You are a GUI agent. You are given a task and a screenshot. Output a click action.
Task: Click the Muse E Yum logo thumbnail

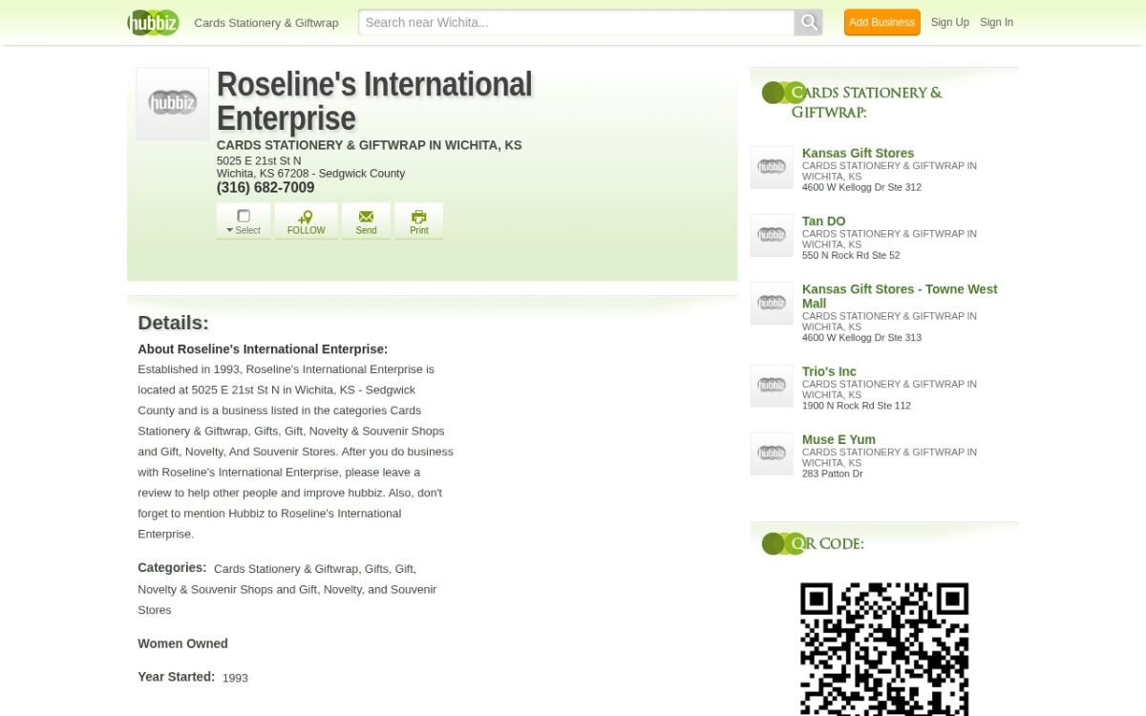click(772, 453)
